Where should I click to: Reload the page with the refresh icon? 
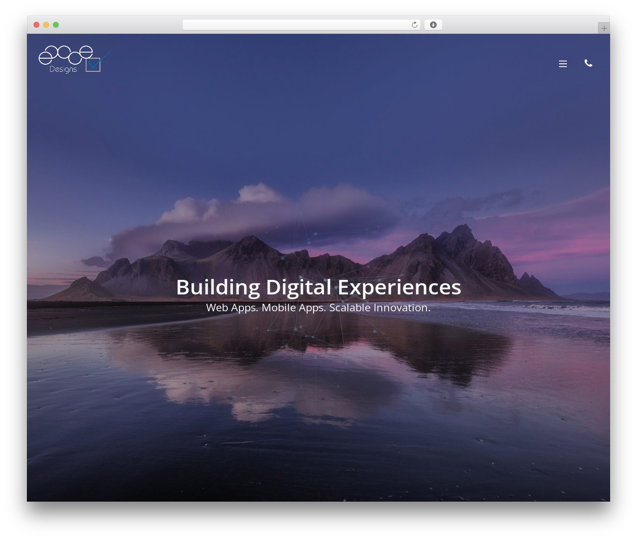pyautogui.click(x=415, y=25)
